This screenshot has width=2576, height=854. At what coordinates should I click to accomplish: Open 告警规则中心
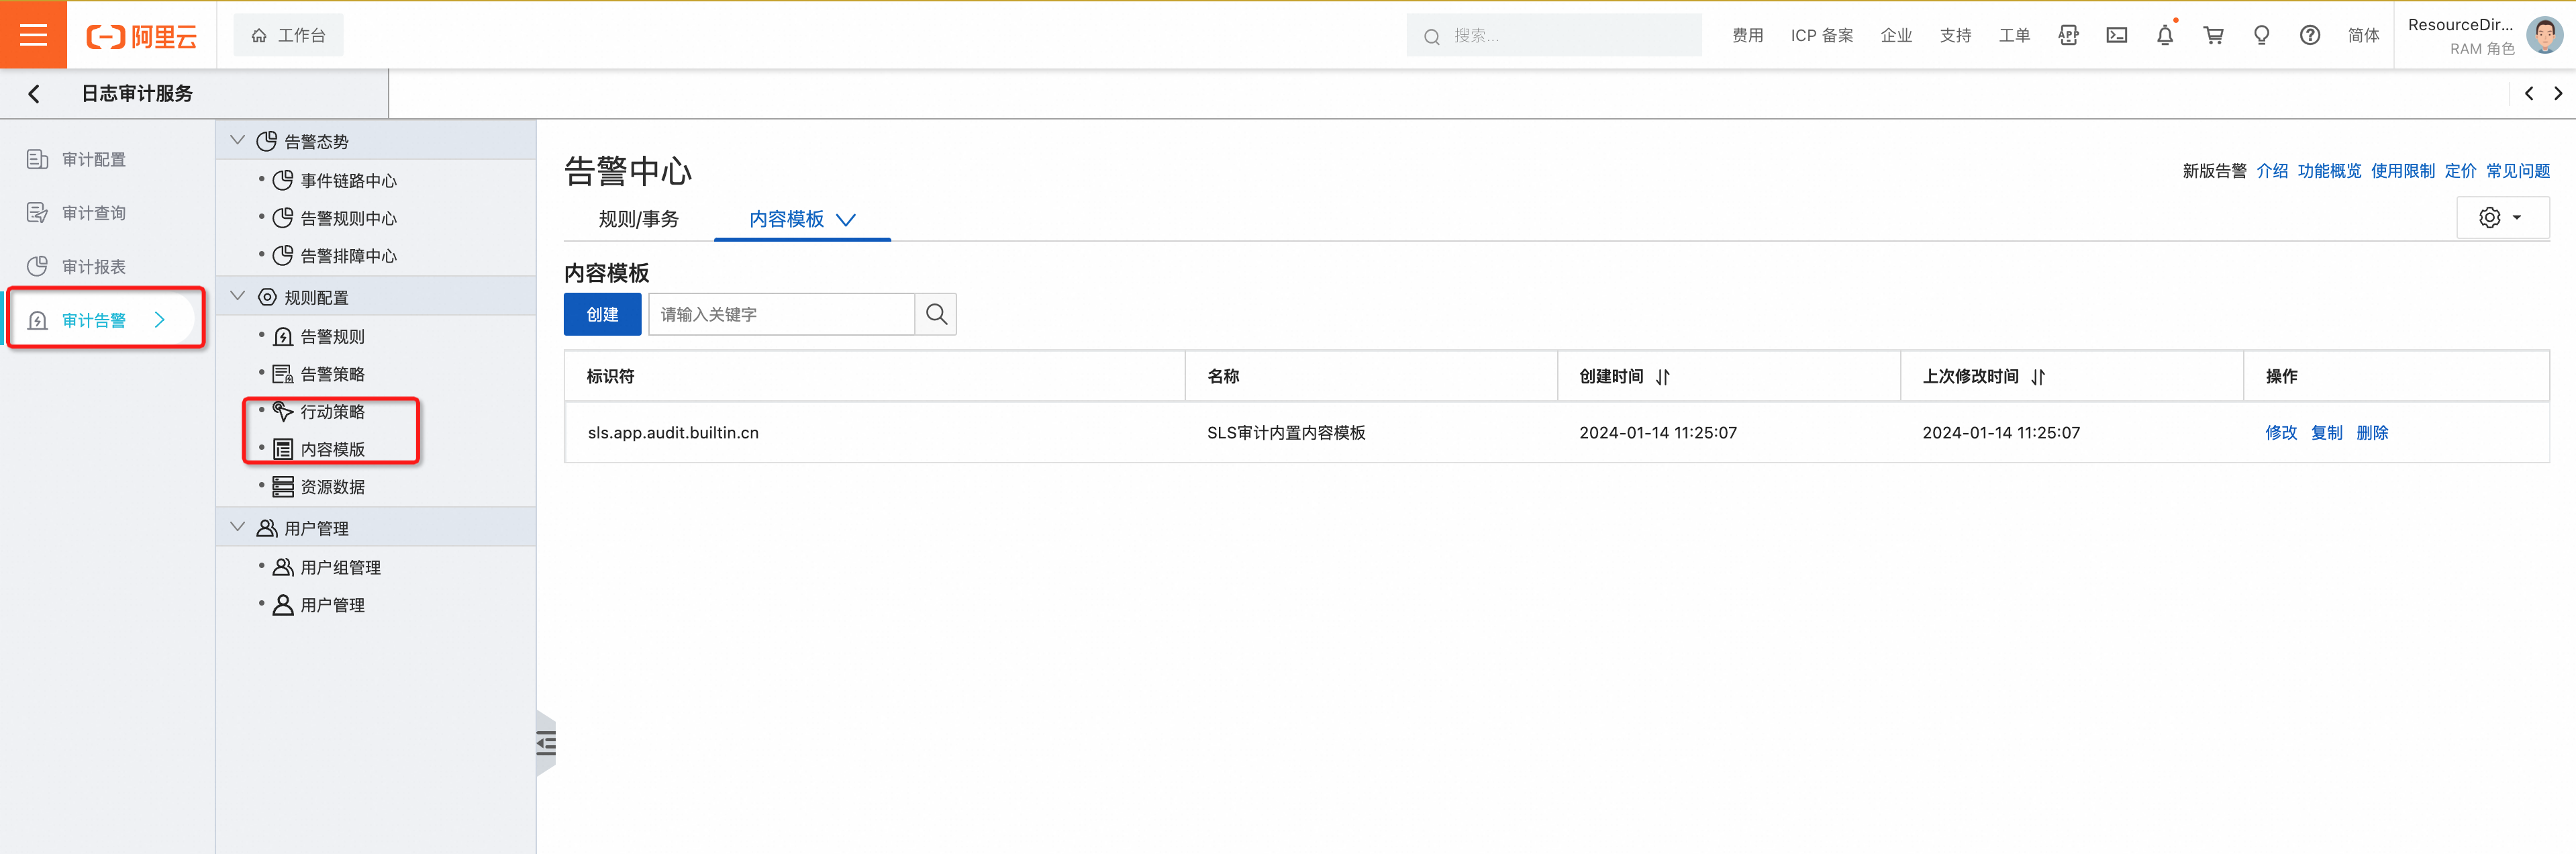(348, 218)
